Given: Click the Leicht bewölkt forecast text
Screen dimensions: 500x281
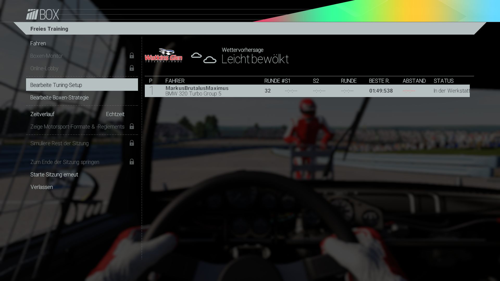Looking at the screenshot, I should tap(255, 59).
